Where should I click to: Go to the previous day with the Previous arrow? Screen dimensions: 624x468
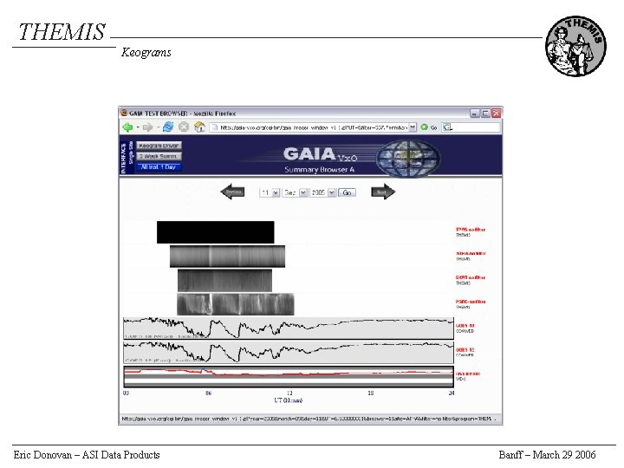(233, 192)
